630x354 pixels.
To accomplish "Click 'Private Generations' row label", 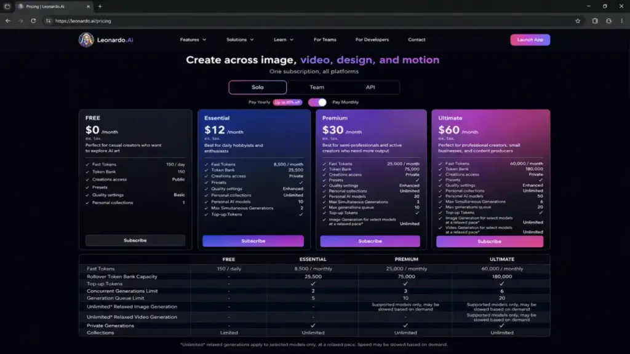I will coord(111,326).
